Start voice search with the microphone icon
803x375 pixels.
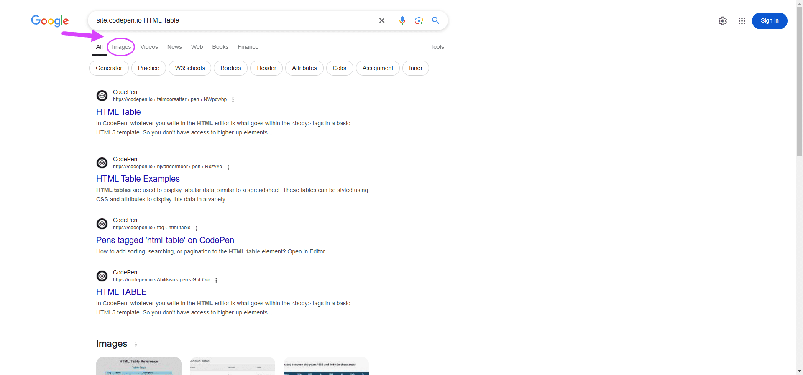[x=402, y=20]
